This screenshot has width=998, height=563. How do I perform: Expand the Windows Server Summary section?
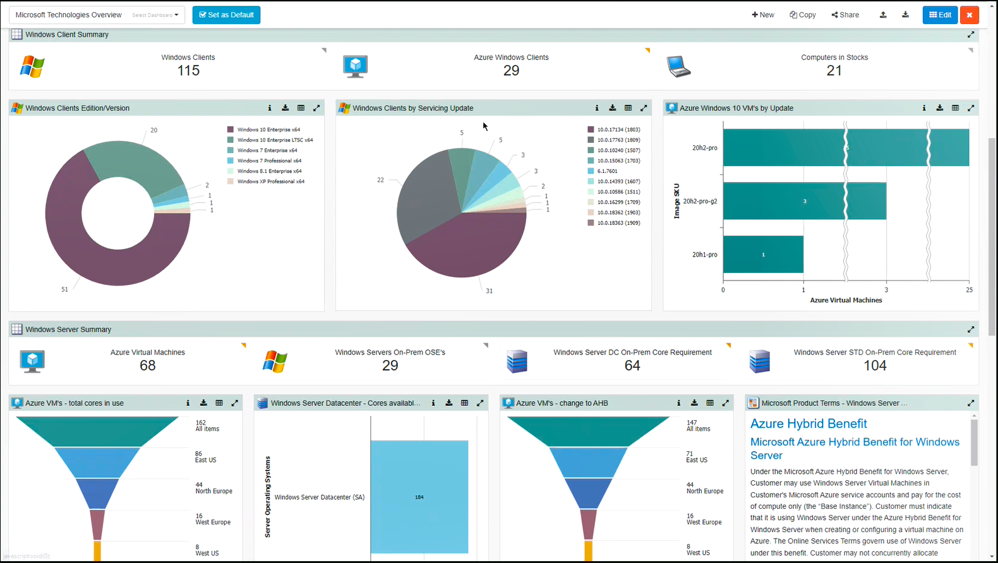point(971,329)
